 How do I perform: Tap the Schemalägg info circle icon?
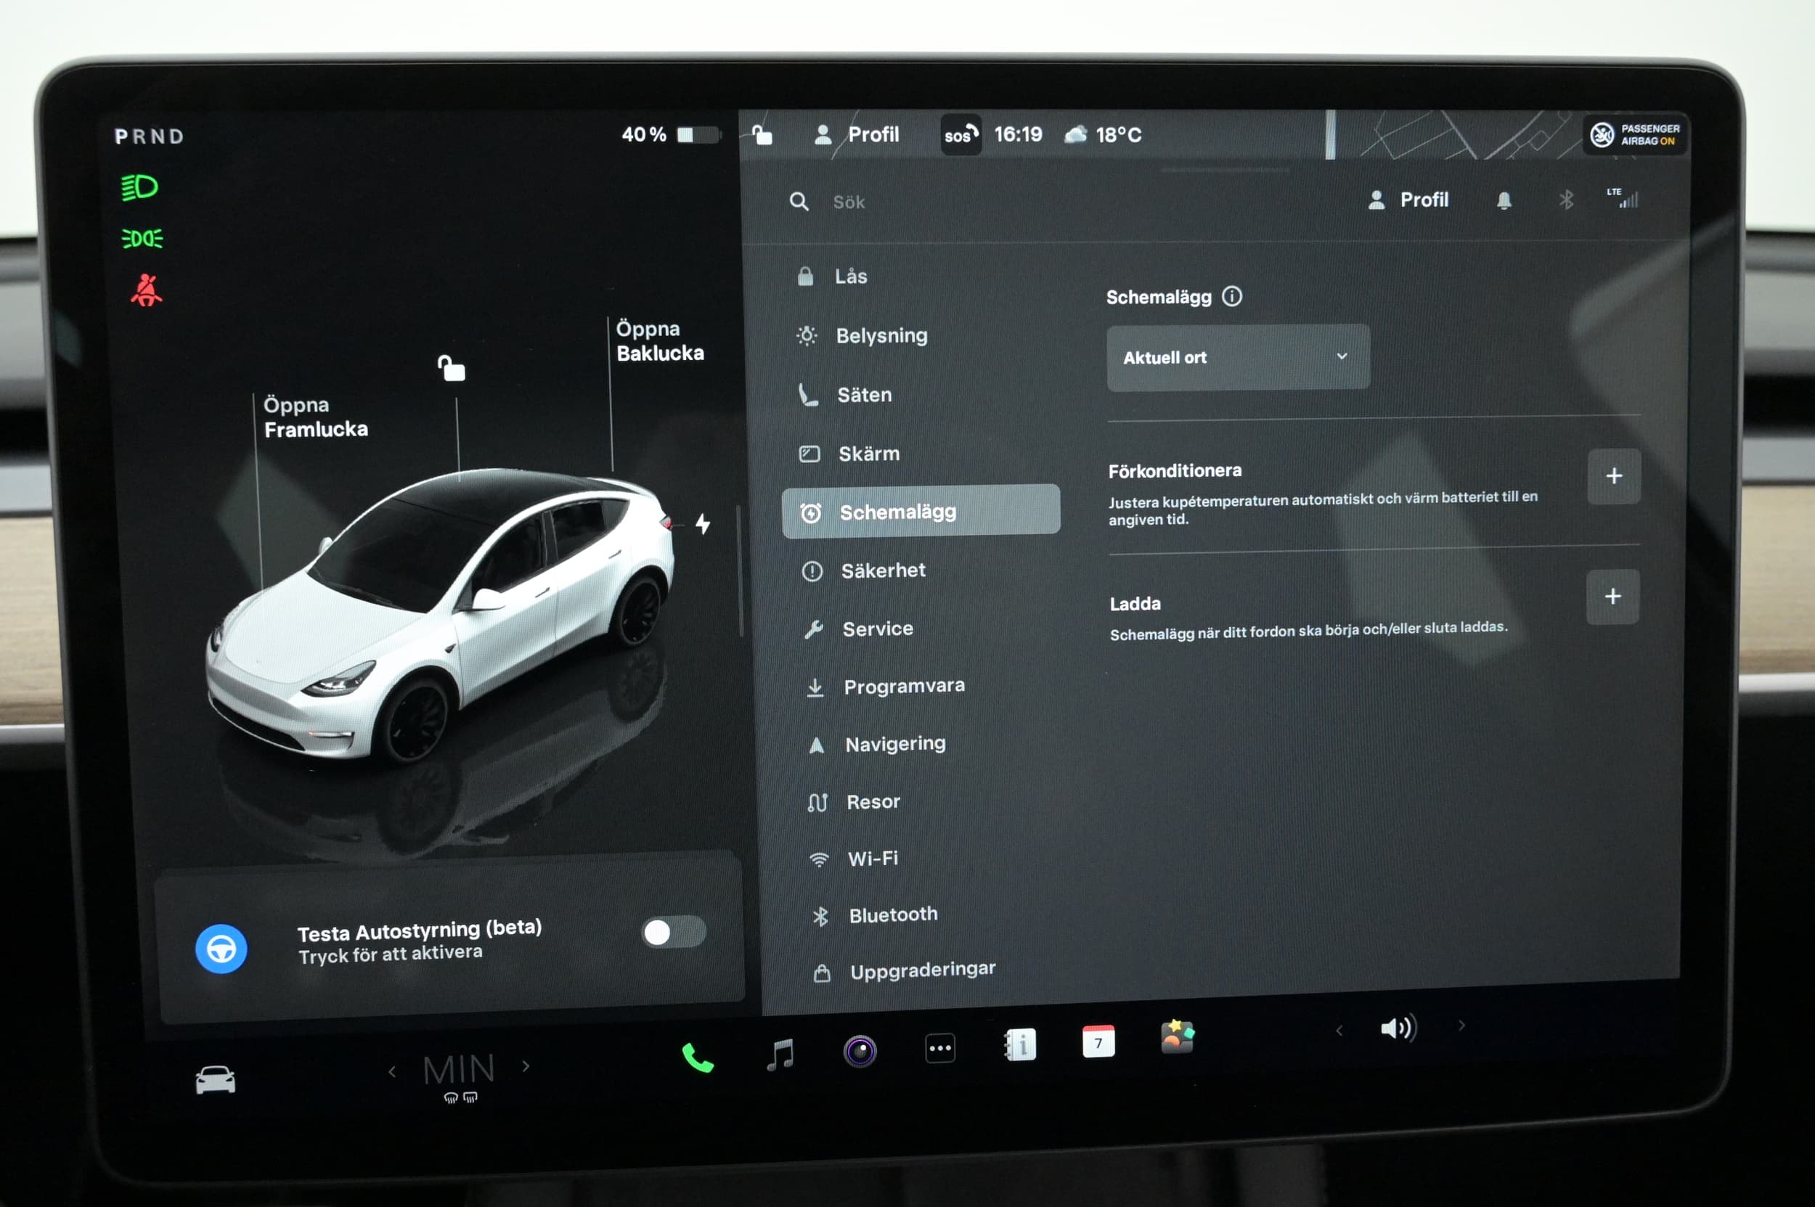pyautogui.click(x=1231, y=295)
